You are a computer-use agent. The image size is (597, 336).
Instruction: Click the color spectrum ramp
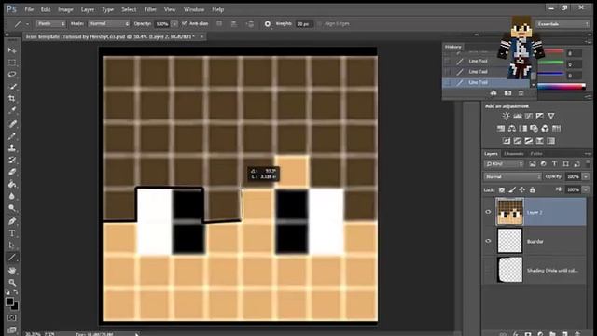point(562,87)
